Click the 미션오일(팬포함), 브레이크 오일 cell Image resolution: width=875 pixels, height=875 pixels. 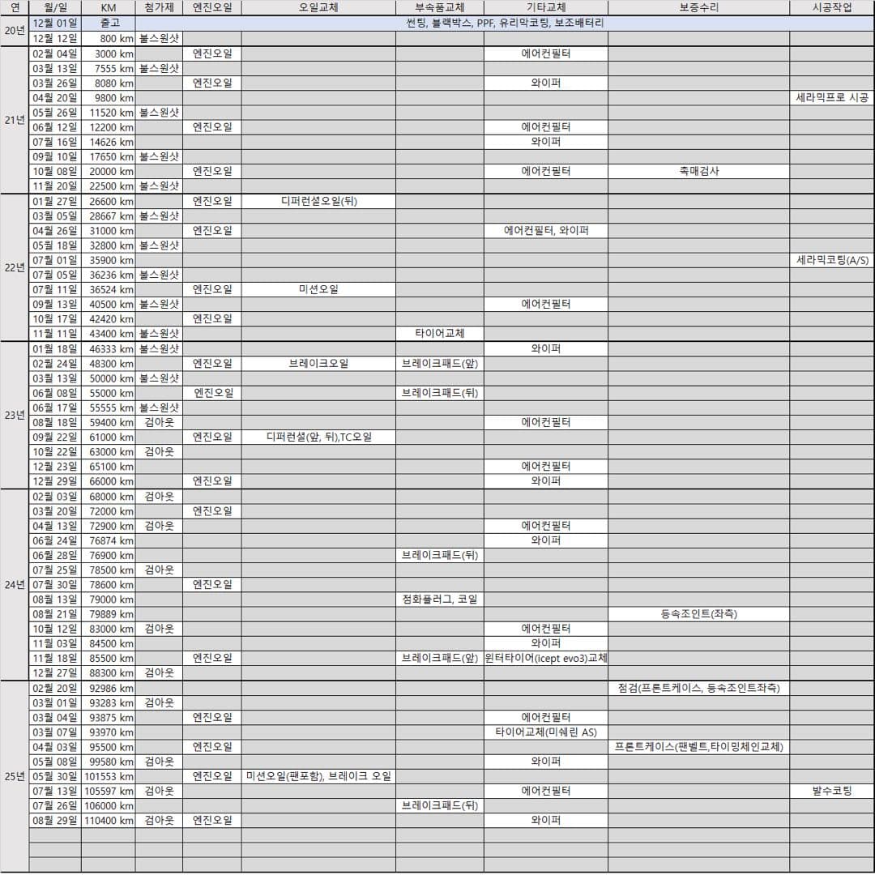[318, 776]
